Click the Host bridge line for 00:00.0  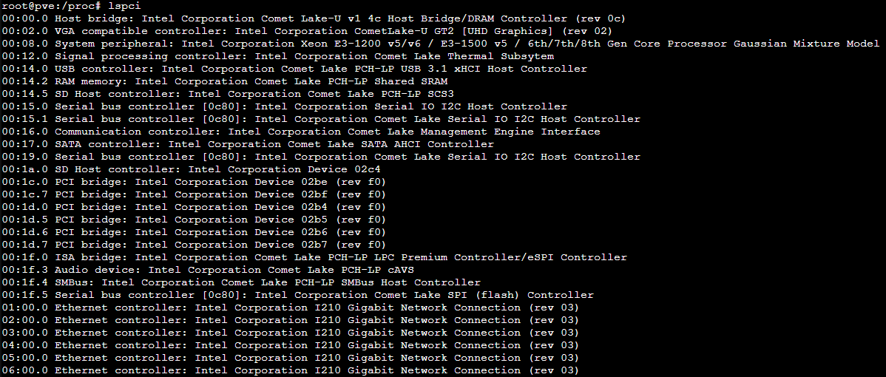[x=314, y=18]
